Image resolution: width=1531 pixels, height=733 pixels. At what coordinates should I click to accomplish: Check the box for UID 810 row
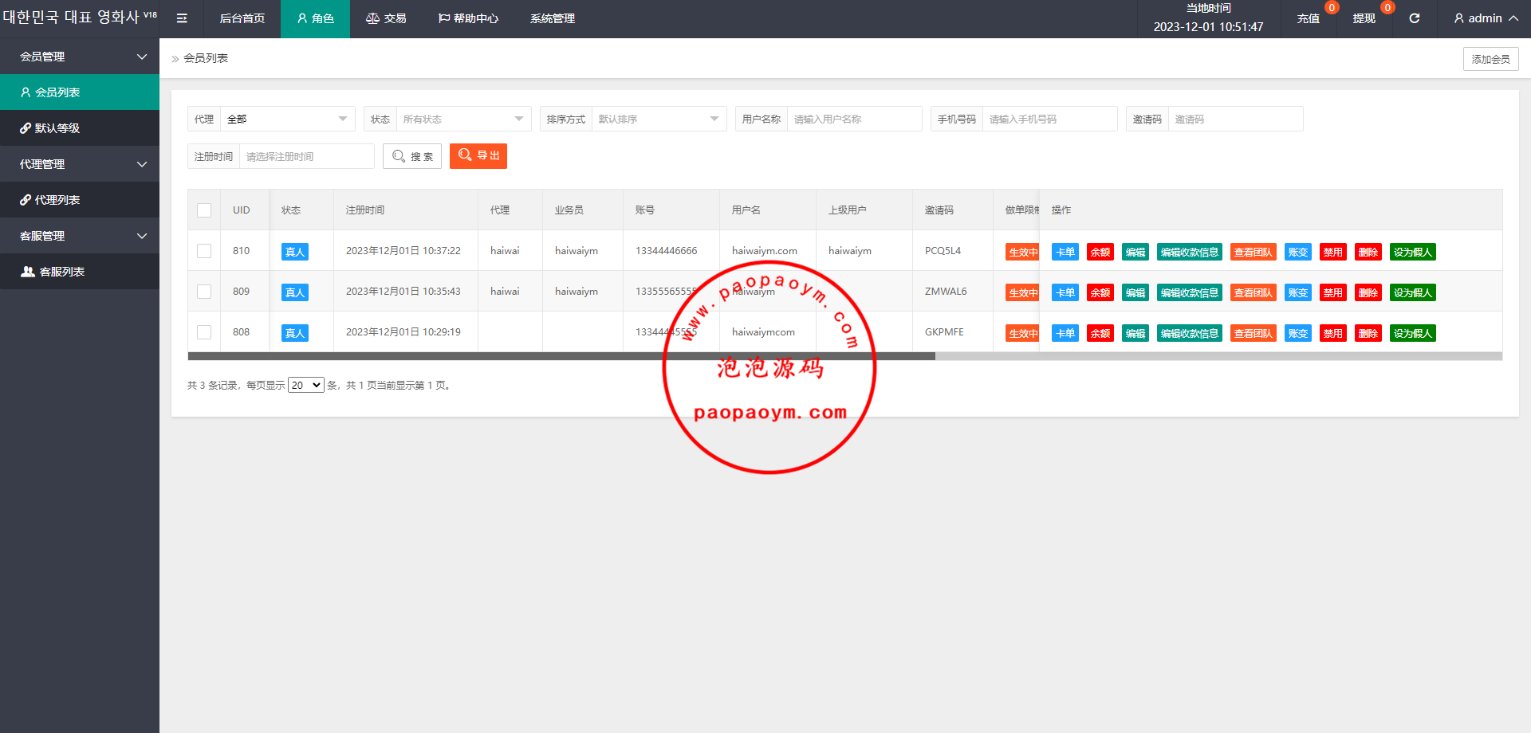204,251
